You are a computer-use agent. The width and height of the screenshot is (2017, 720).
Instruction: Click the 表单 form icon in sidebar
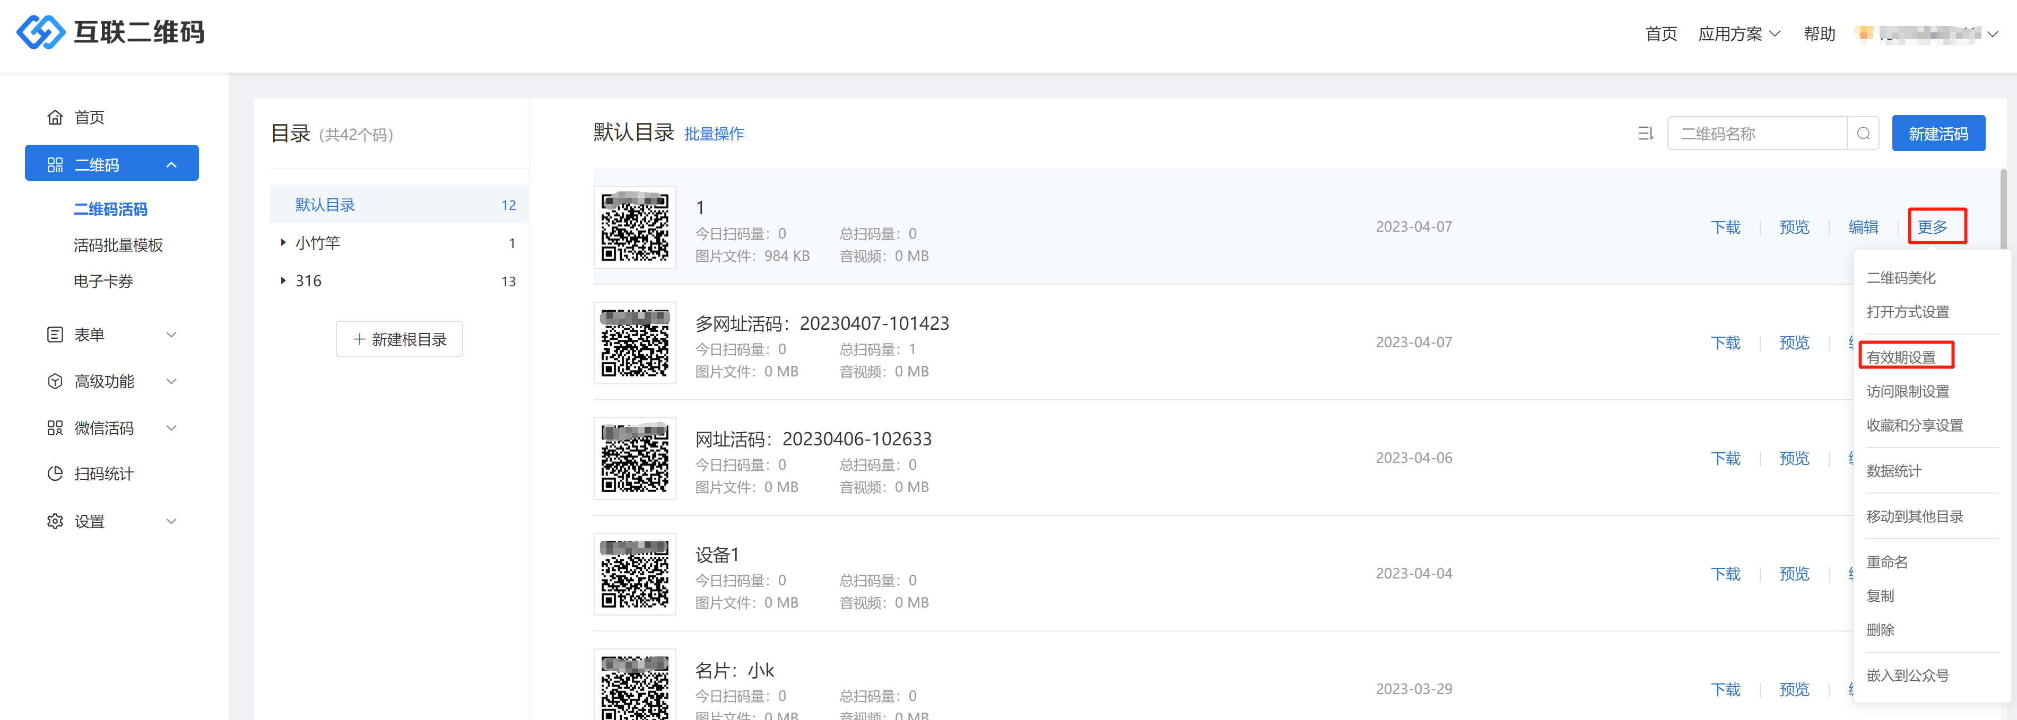point(55,335)
